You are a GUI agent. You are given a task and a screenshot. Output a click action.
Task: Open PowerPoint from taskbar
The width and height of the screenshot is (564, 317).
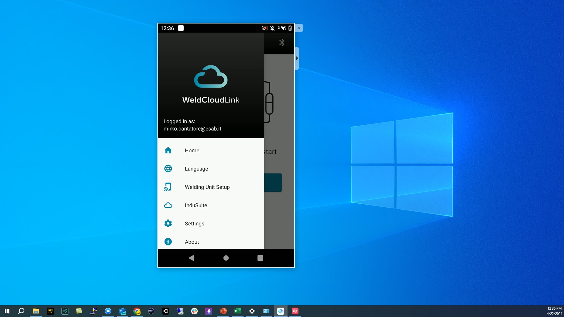pos(223,311)
